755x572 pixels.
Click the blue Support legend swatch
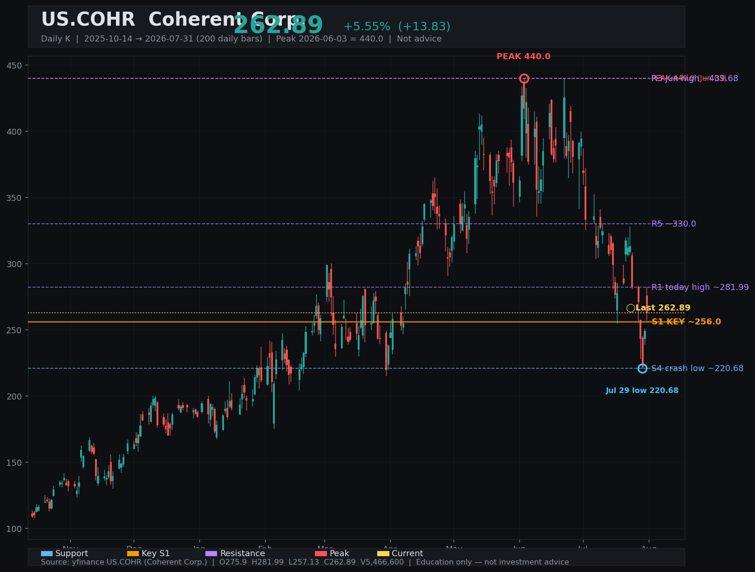tap(47, 554)
